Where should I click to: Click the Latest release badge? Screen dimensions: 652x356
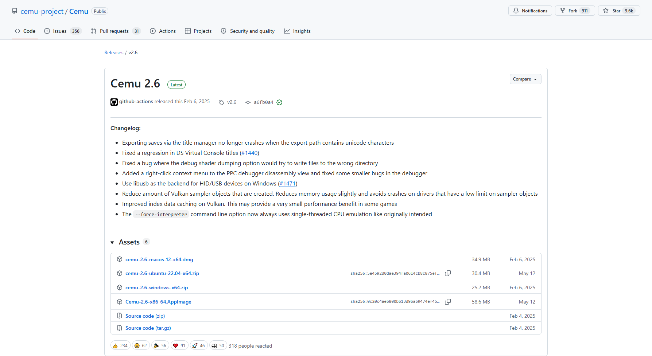click(176, 85)
